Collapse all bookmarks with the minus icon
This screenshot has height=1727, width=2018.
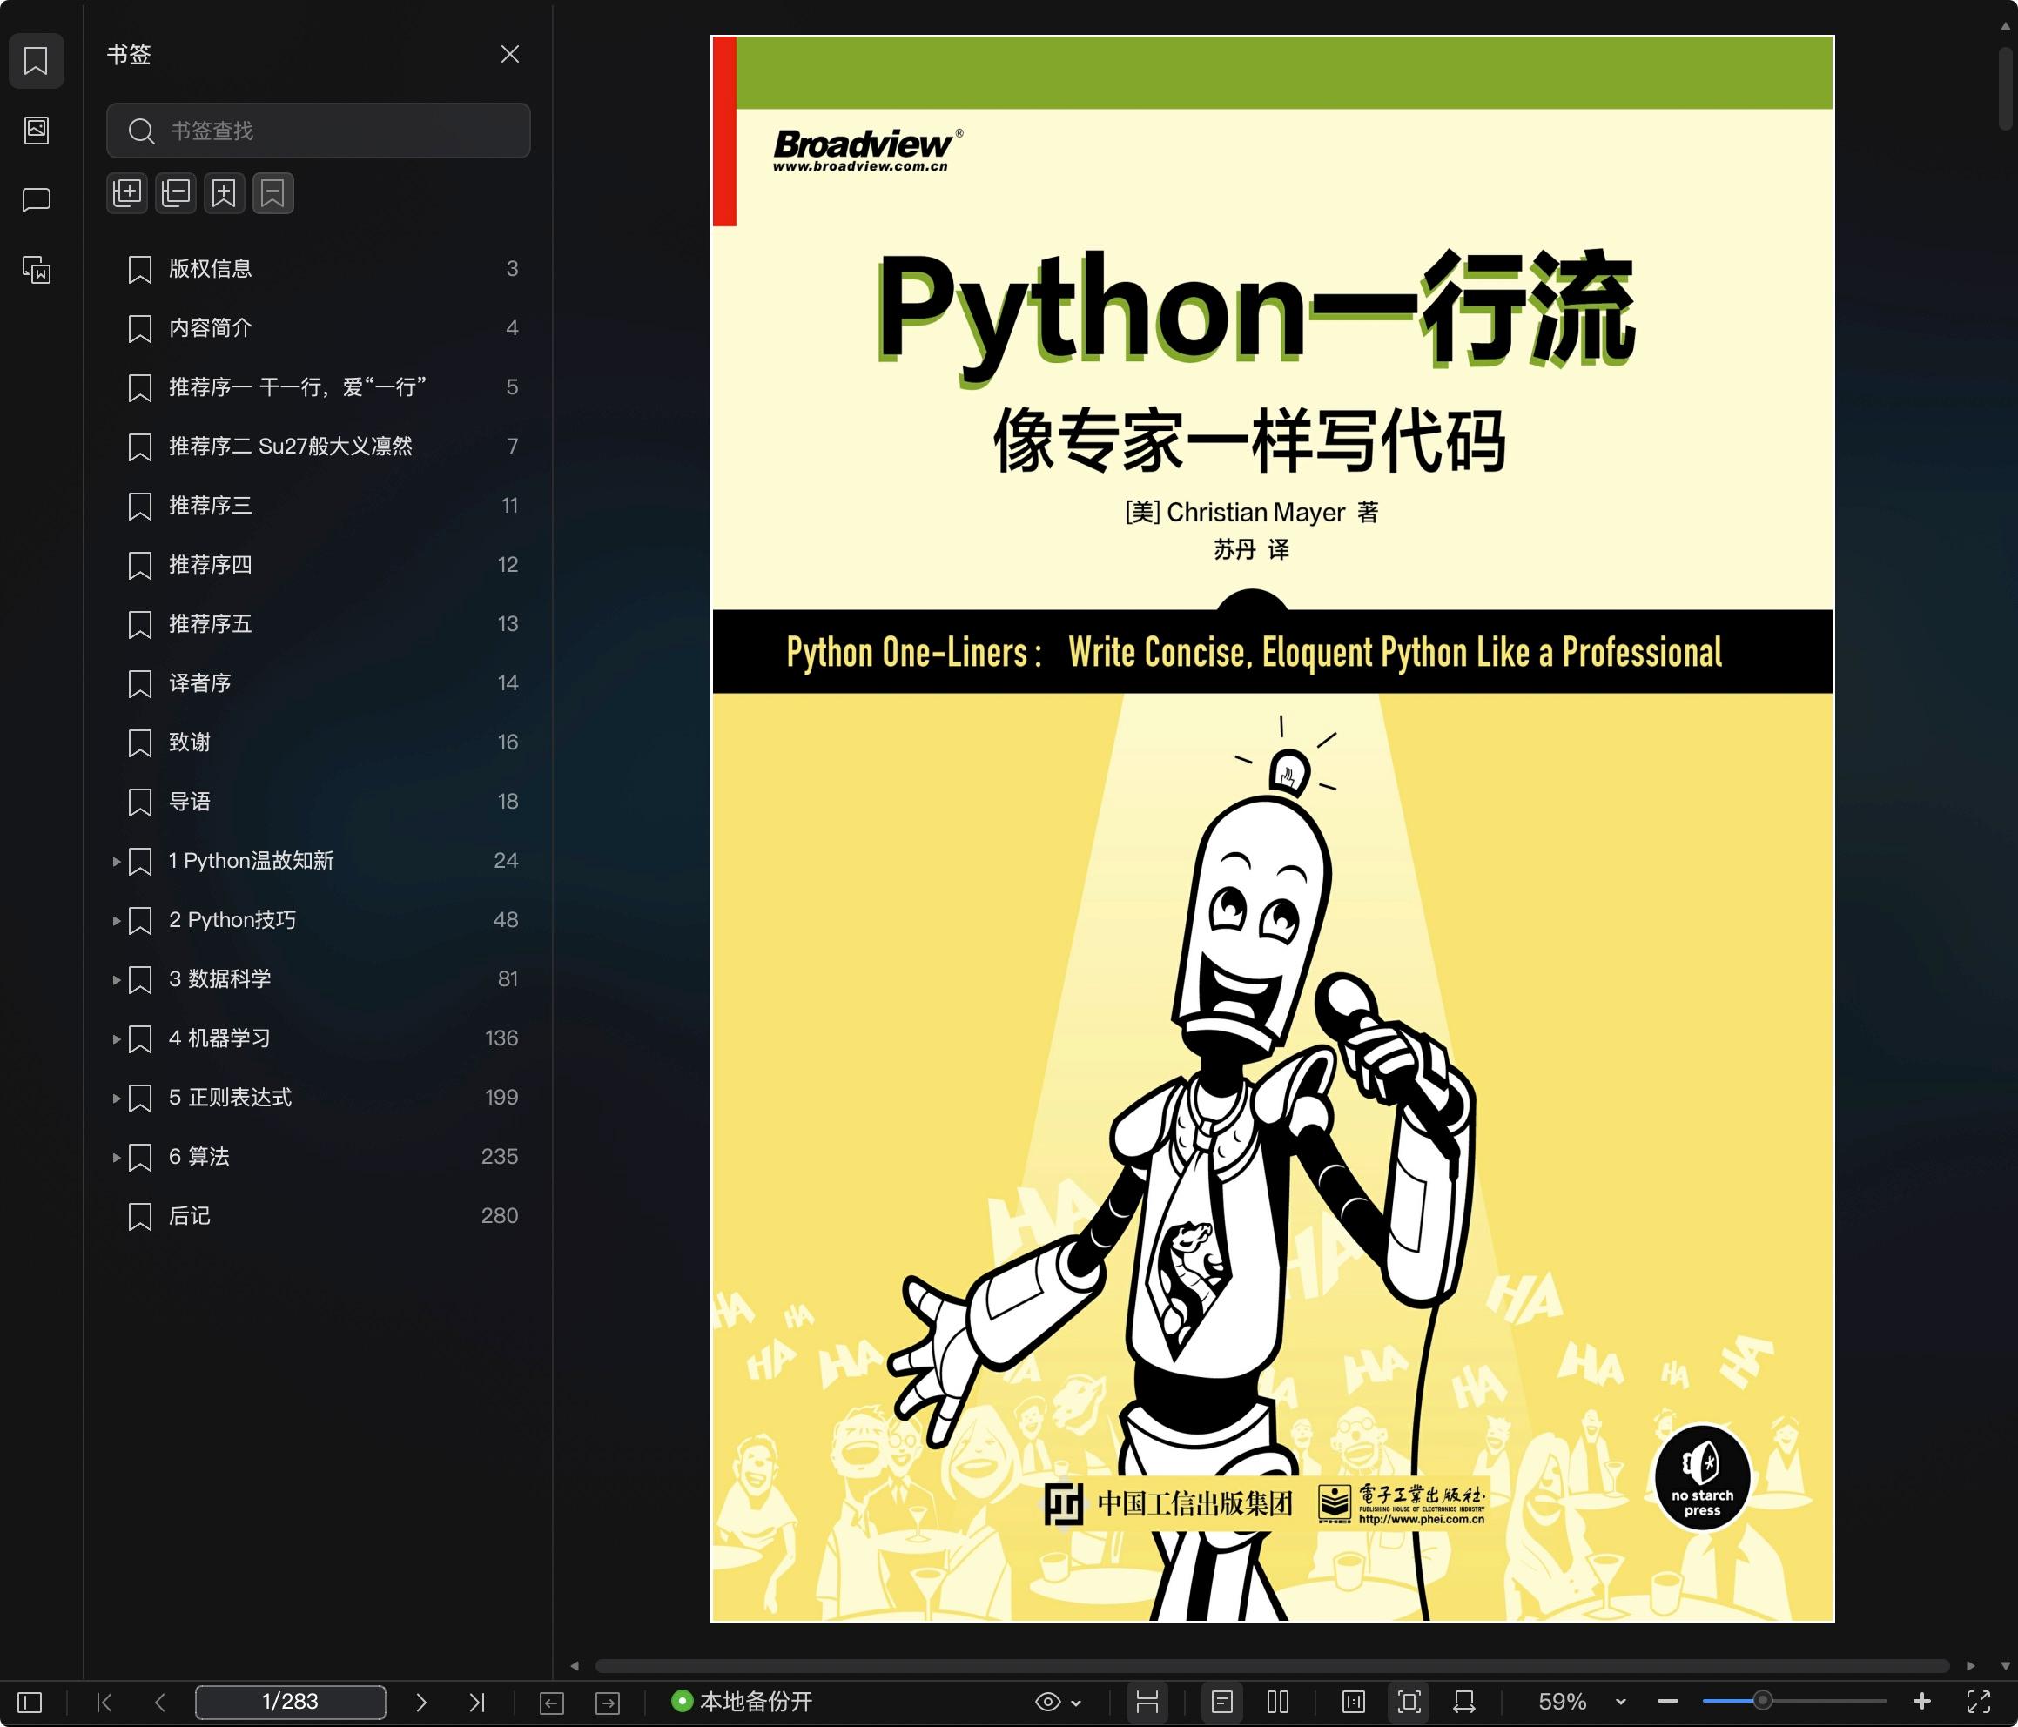click(x=175, y=193)
